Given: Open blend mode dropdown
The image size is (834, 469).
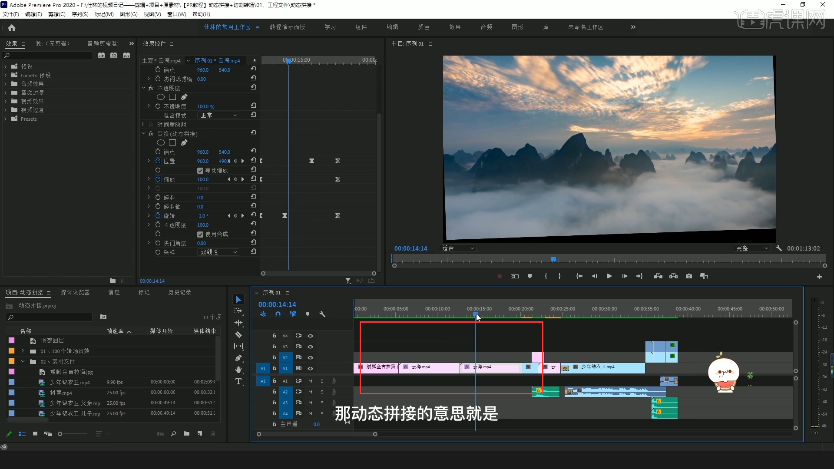Looking at the screenshot, I should (x=218, y=116).
